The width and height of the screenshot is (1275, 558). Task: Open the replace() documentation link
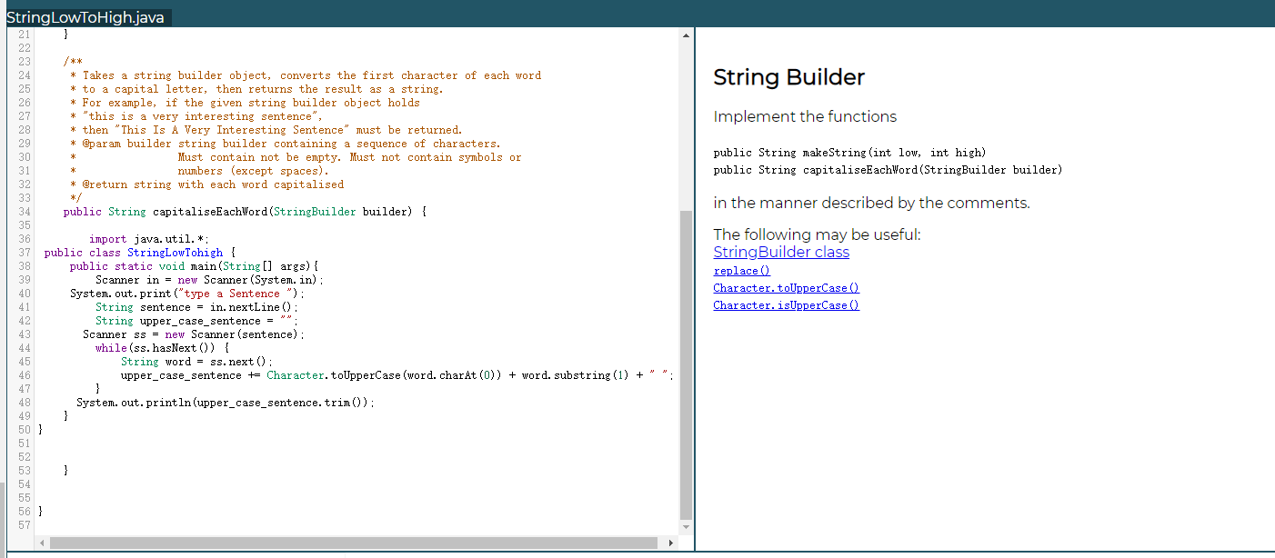click(742, 271)
